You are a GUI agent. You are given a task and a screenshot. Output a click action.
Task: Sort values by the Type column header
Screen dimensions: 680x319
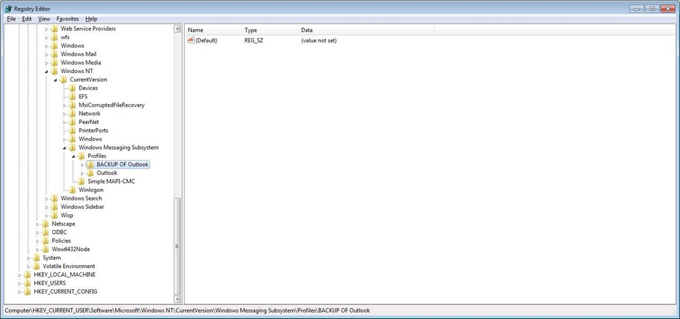click(x=270, y=31)
